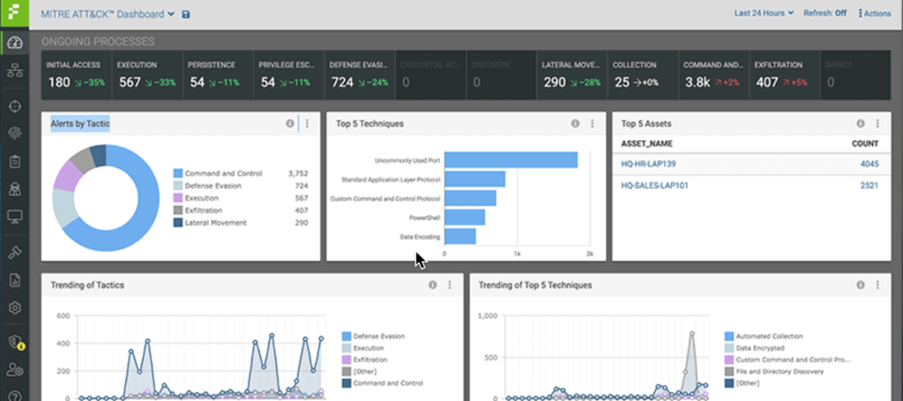903x401 pixels.
Task: Show info for Top 5 Assets widget
Action: [x=861, y=123]
